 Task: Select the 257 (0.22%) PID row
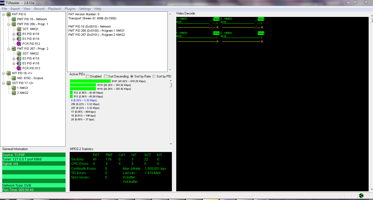click(x=85, y=108)
